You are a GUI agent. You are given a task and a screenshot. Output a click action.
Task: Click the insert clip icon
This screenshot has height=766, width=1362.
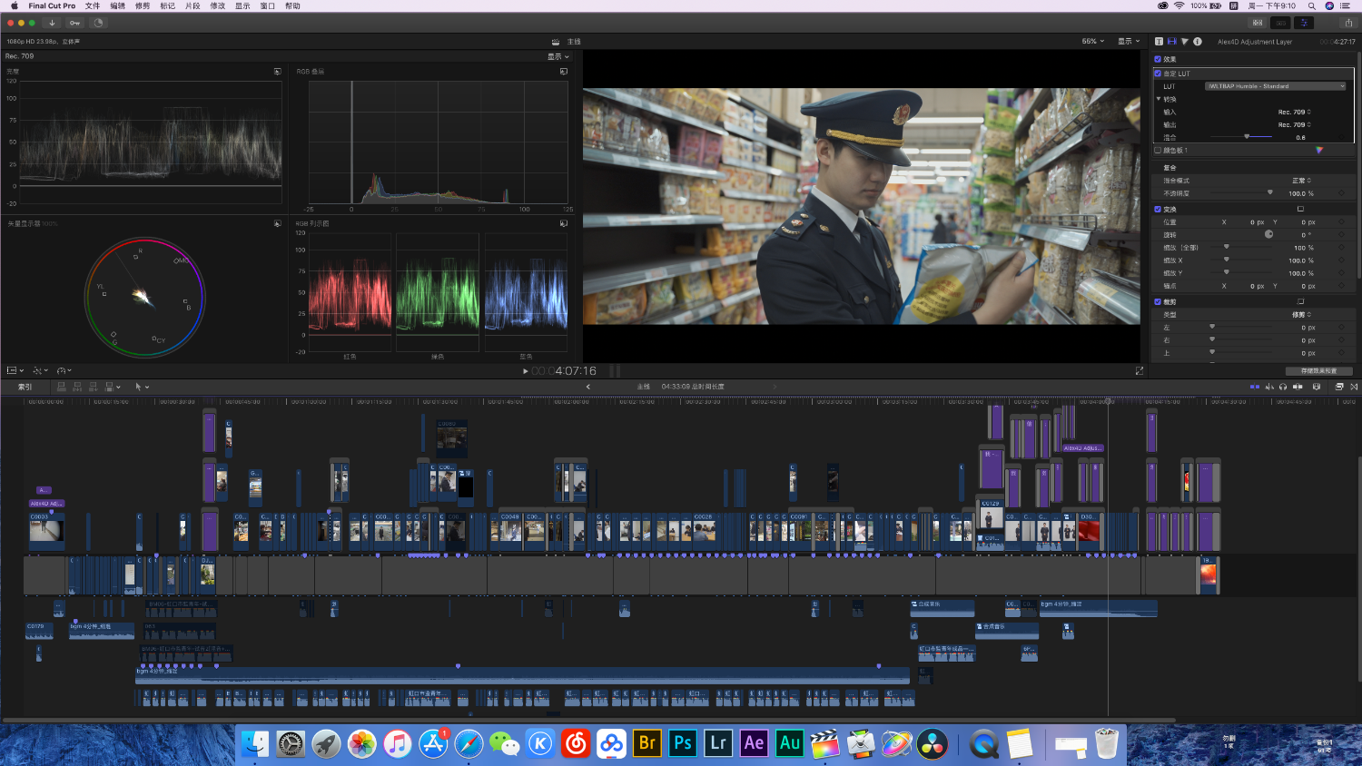pyautogui.click(x=77, y=387)
